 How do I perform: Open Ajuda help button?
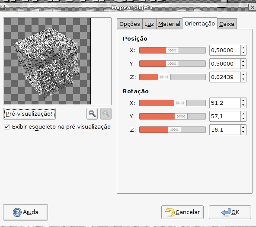(x=26, y=212)
